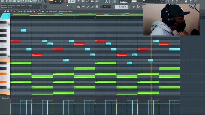Pause playback with the pause button
Viewport: 205px width, 115px height.
pos(56,1)
